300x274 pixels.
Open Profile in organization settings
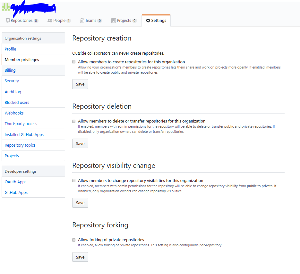[x=33, y=49]
